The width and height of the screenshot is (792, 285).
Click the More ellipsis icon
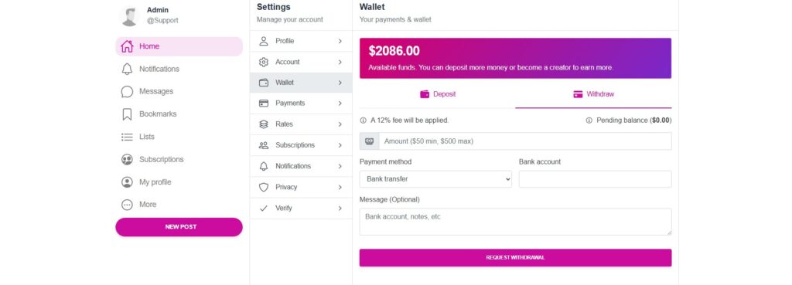[127, 205]
